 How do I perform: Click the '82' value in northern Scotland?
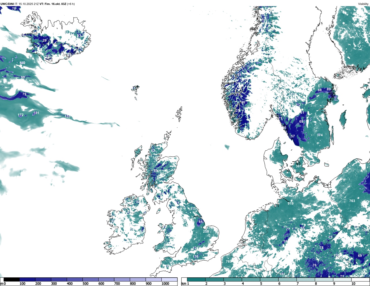point(153,151)
